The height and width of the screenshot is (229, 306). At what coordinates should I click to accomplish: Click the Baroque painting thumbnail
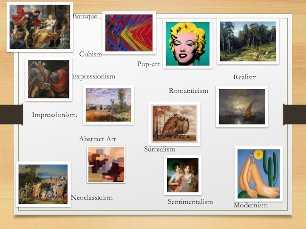point(40,27)
